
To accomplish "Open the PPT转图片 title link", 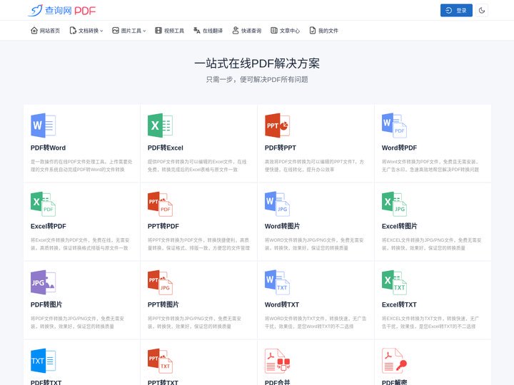I will [163, 305].
